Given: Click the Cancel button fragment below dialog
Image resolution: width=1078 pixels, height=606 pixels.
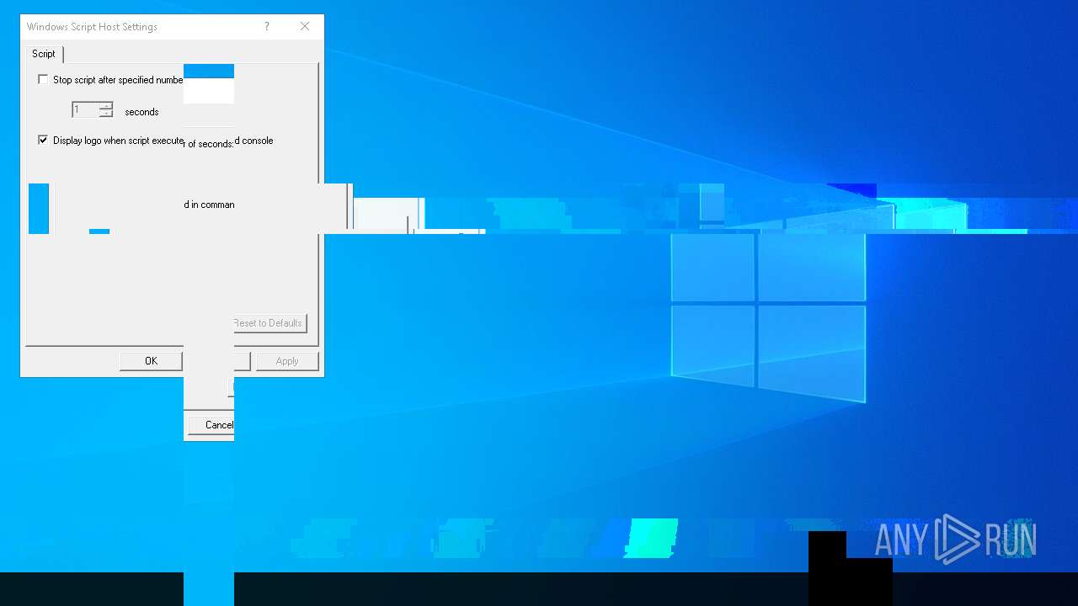Looking at the screenshot, I should coord(211,425).
